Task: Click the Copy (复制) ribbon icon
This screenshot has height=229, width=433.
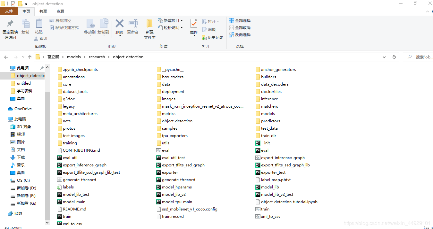Action: pos(25,24)
